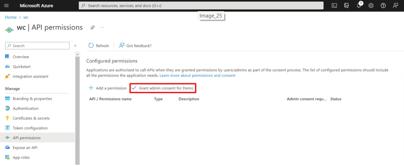Viewport: 404px width, 166px height.
Task: Open the Help question mark icon
Action: pos(383,6)
